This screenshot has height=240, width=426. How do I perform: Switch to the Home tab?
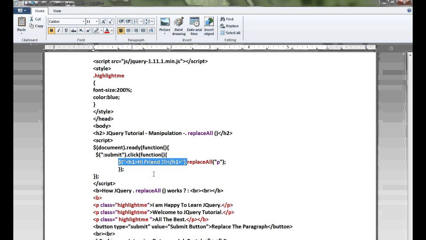(40, 11)
